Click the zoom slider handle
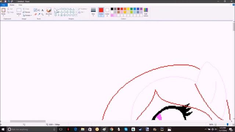The image size is (235, 132). 228,125
